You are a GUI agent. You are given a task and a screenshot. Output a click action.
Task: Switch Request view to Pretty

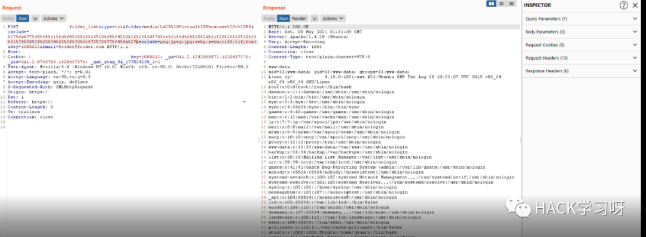pos(8,19)
